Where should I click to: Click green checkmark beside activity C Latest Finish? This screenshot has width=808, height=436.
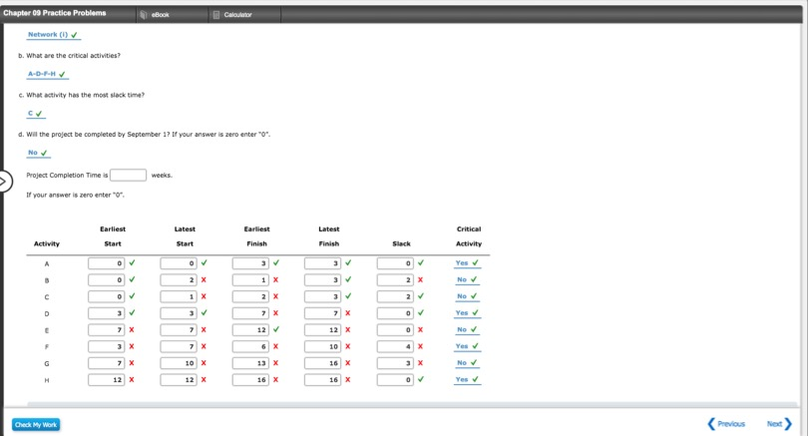point(348,295)
